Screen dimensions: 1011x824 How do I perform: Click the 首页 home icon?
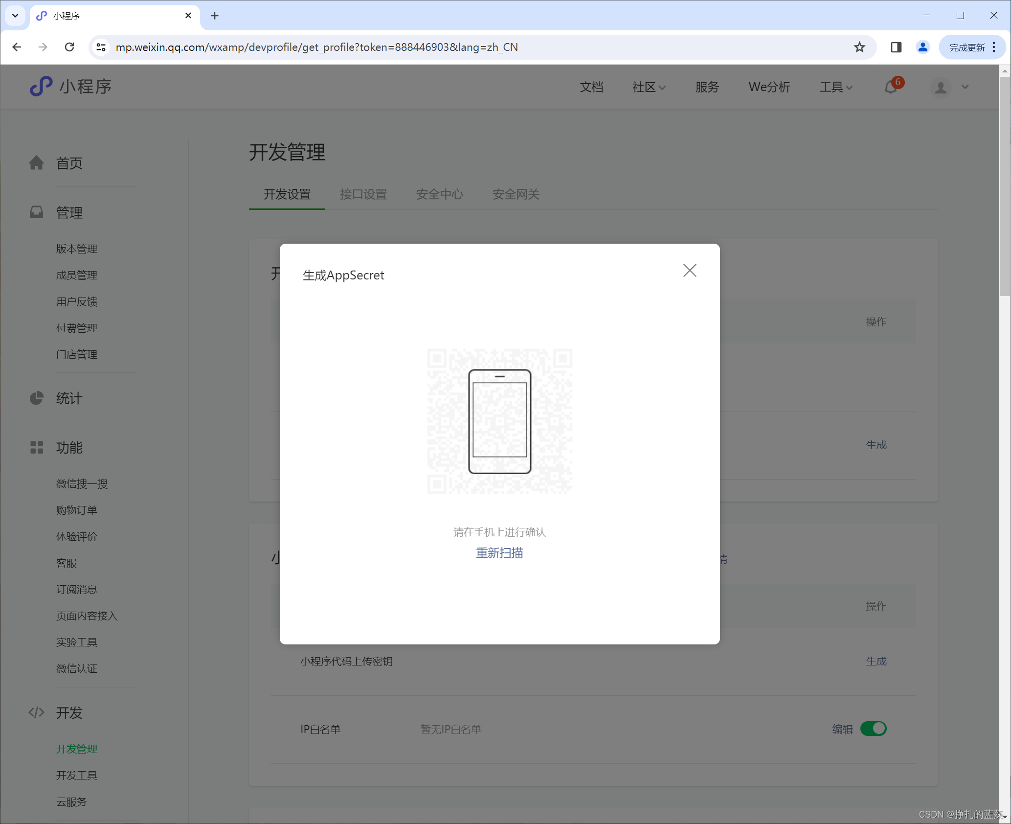(37, 163)
